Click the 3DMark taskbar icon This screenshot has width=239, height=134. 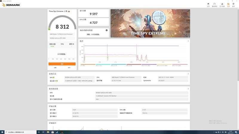coord(62,132)
